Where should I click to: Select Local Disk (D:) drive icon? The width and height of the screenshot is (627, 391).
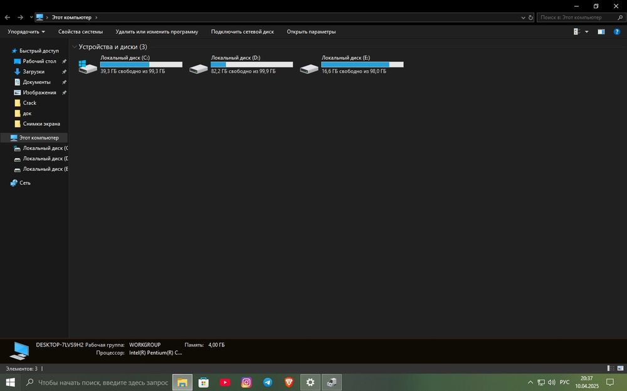[199, 69]
